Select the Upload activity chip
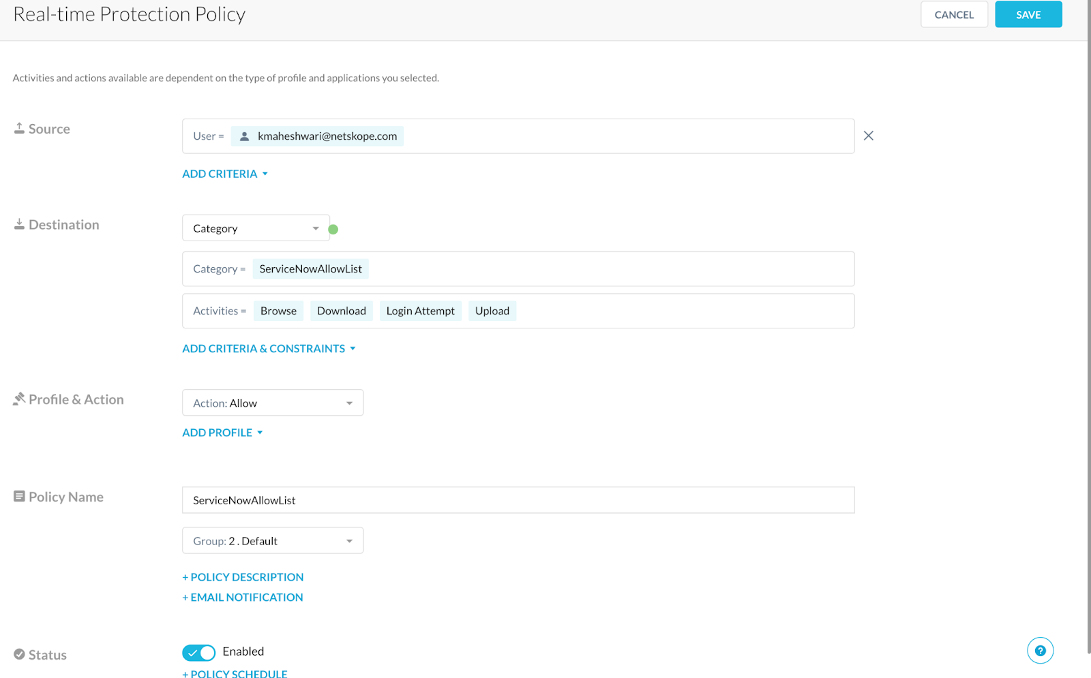Image resolution: width=1091 pixels, height=678 pixels. (492, 311)
